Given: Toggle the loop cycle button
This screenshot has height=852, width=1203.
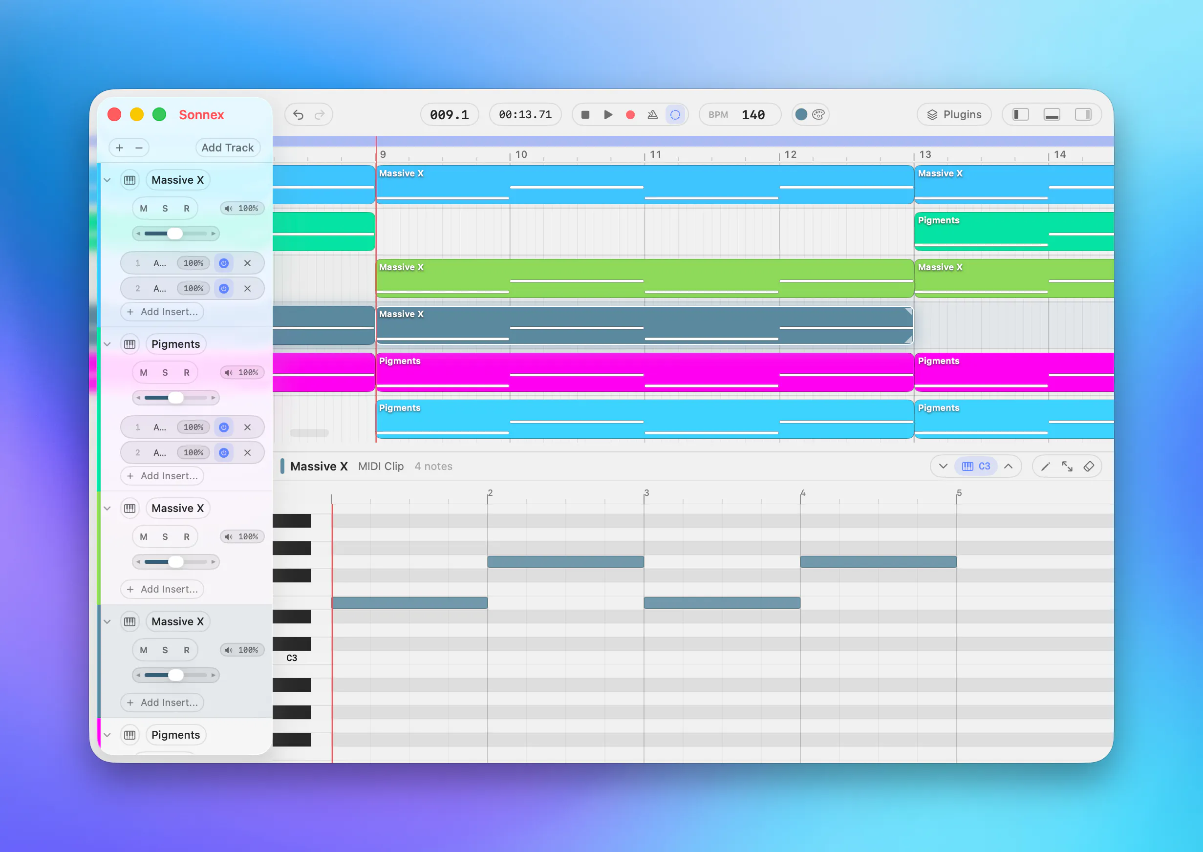Looking at the screenshot, I should tap(675, 115).
